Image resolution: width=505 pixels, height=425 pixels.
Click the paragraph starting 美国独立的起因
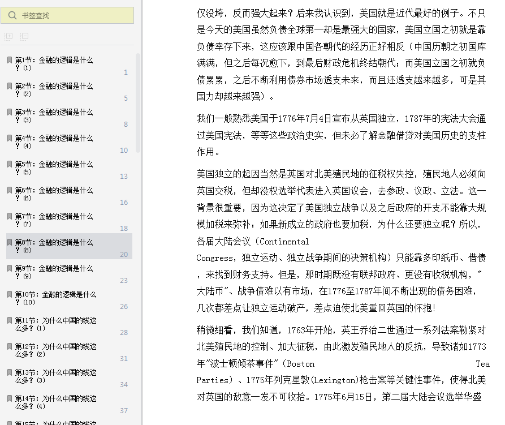341,241
